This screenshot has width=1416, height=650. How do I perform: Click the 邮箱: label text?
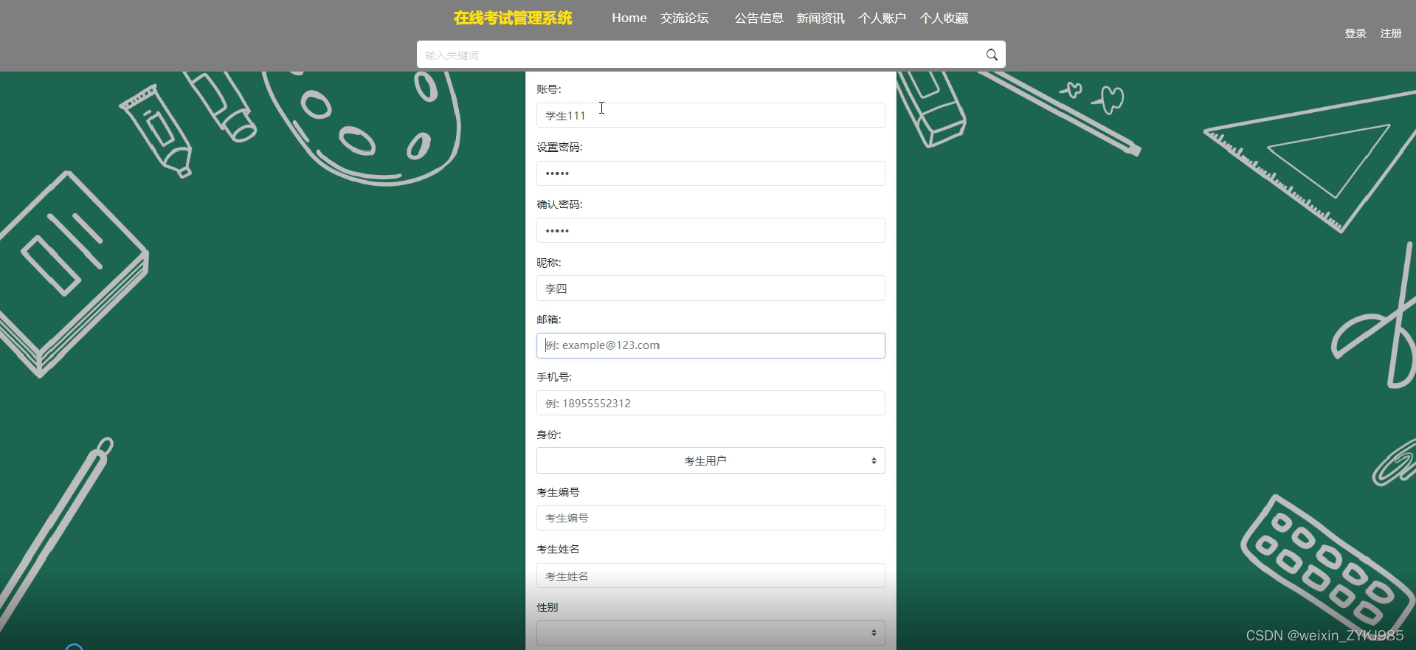click(x=549, y=319)
